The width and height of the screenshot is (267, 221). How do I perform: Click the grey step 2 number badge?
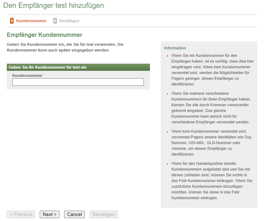click(55, 21)
